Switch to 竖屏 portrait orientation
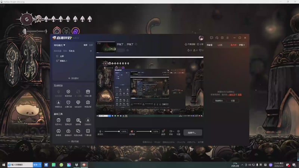Screen dimensions: 299x168 91,45
